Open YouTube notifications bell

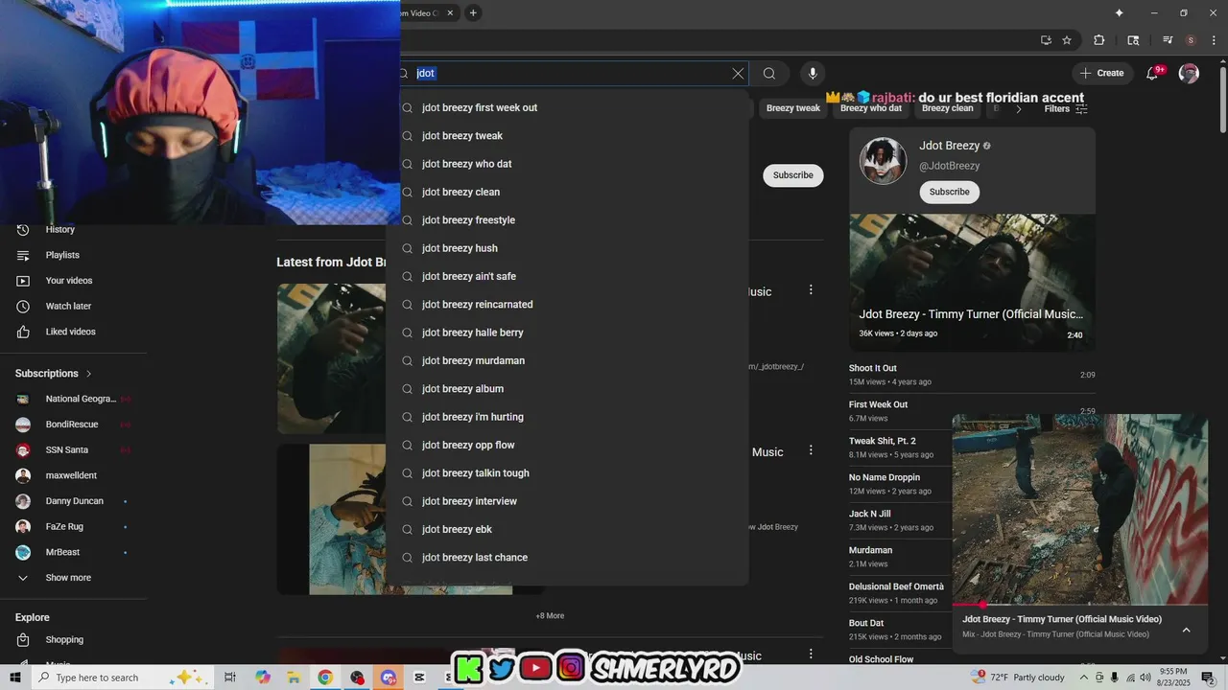coord(1153,73)
